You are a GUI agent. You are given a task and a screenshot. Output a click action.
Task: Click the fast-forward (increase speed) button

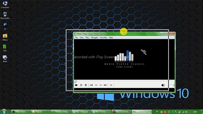click(101, 85)
